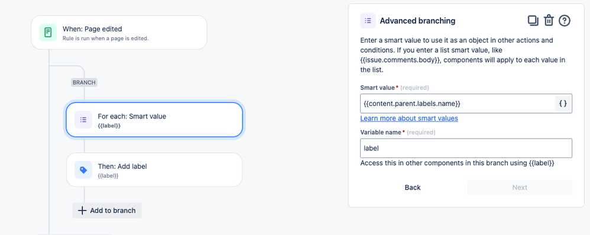Click the Back button
The width and height of the screenshot is (590, 235).
tap(413, 188)
